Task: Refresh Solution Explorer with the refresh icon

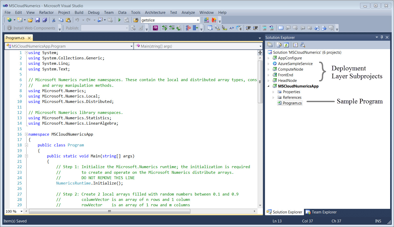Action: tap(286, 45)
